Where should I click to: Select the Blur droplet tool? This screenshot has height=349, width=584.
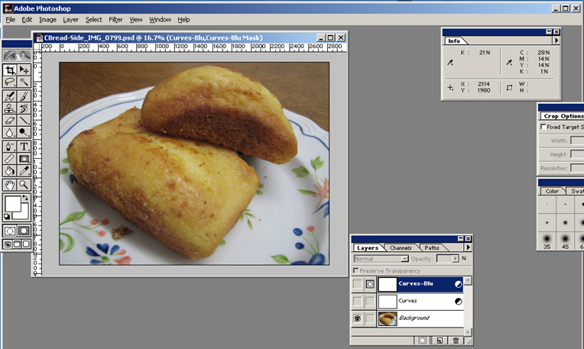tap(10, 132)
